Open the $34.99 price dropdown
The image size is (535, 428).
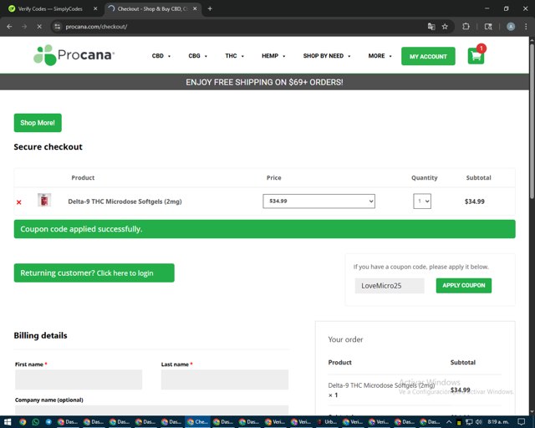(x=318, y=201)
